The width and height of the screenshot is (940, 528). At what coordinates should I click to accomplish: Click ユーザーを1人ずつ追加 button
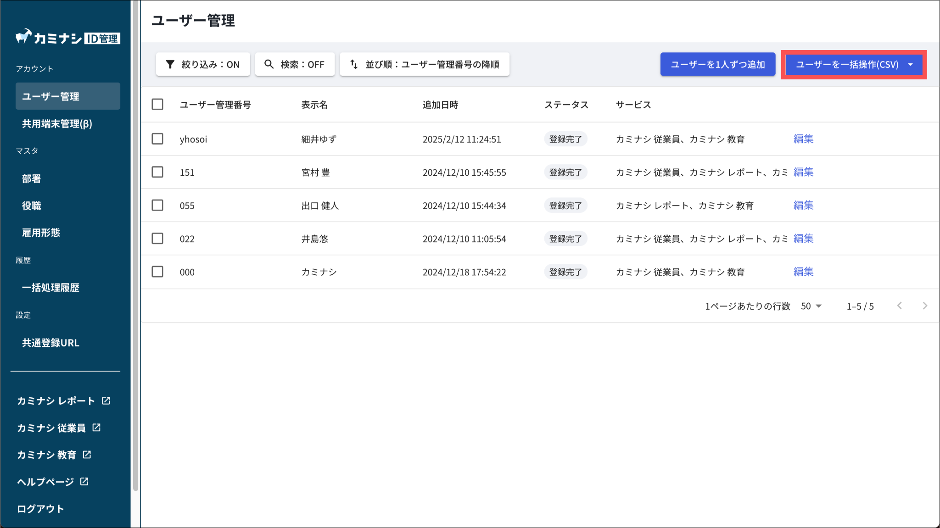718,64
